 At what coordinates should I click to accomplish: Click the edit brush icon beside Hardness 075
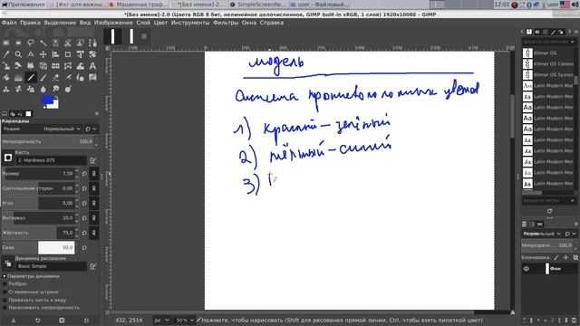[92, 160]
